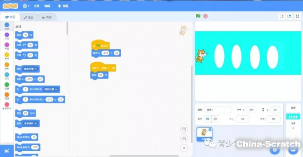Stop the project with the red stop button
The image size is (303, 157).
pos(205,16)
